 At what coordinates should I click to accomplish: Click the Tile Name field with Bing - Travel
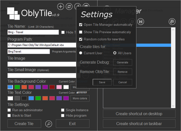coord(33,32)
